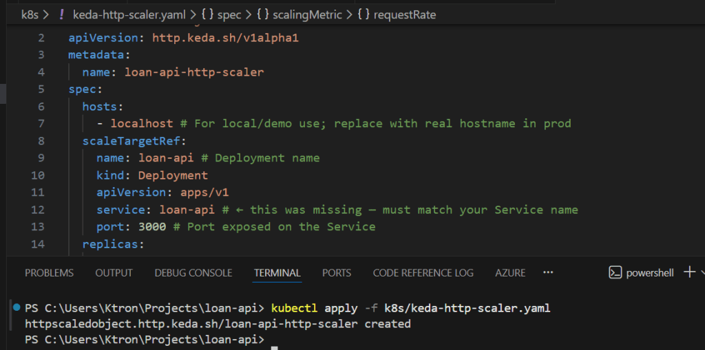Expand the launch profile dropdown arrow

pyautogui.click(x=702, y=272)
